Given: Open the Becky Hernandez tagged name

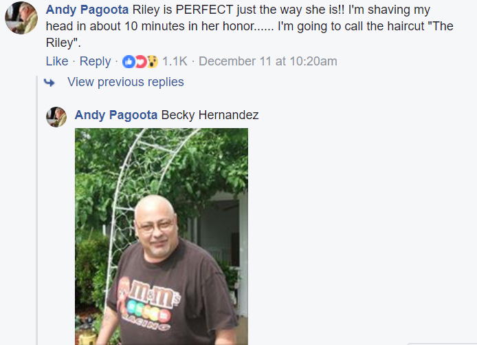Looking at the screenshot, I should 210,115.
